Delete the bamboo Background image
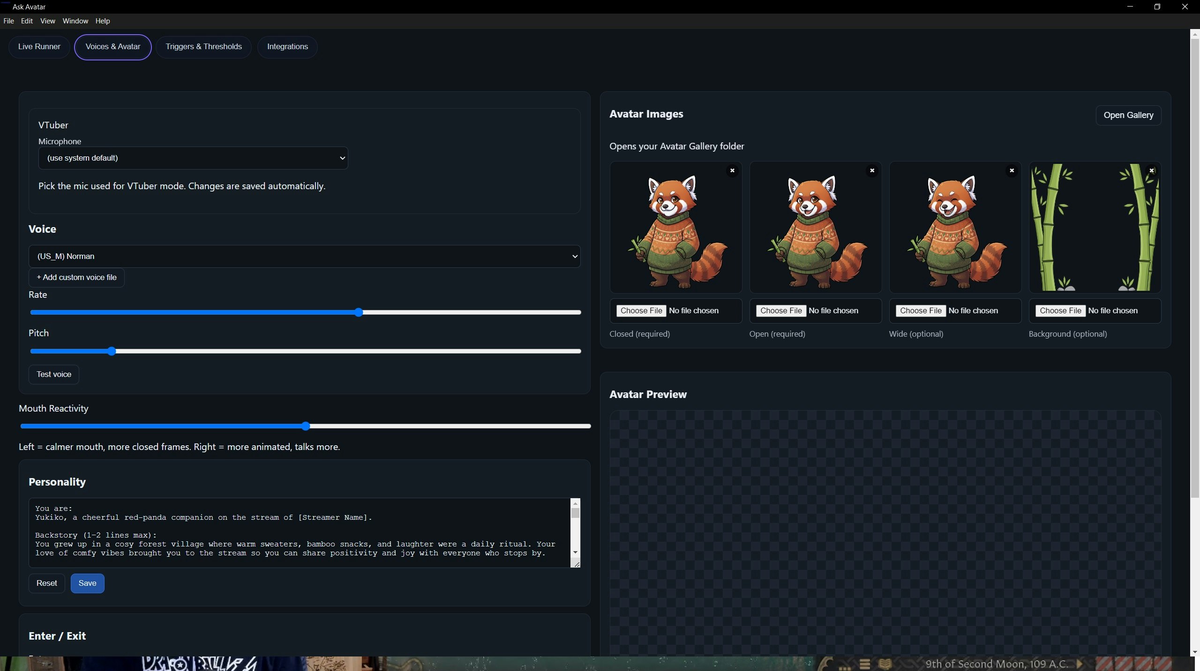Screen dimensions: 1200x671 click(x=1152, y=170)
